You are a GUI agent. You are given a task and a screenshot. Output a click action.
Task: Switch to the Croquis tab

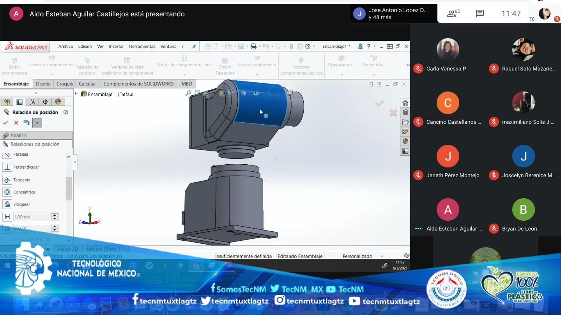[65, 84]
